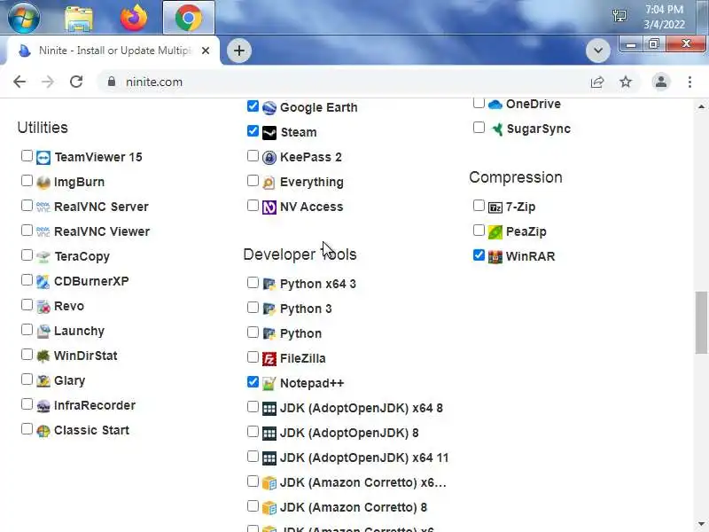Click the CDBurnerXP app icon

pos(43,282)
